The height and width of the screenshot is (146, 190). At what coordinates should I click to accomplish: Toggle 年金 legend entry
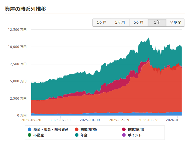[x=81, y=135]
